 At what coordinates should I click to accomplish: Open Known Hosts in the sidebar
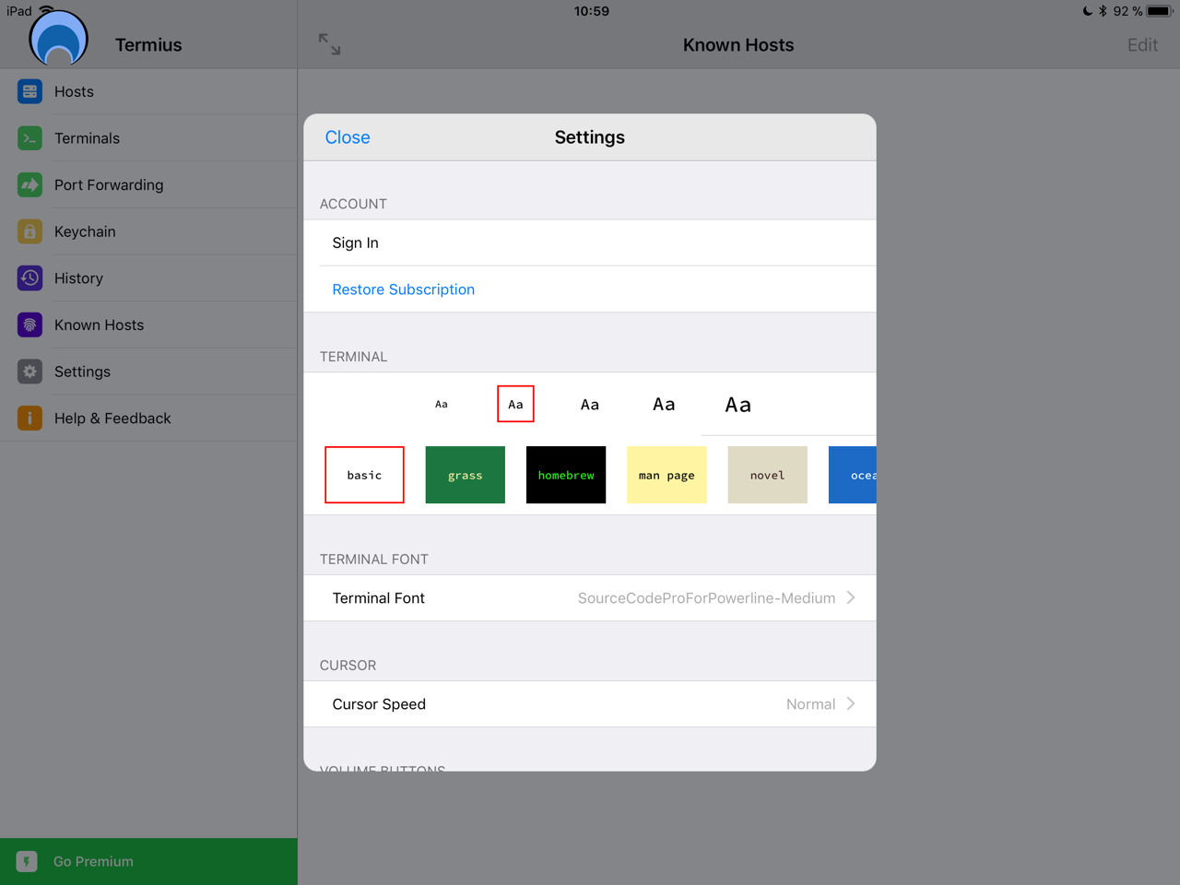point(148,324)
